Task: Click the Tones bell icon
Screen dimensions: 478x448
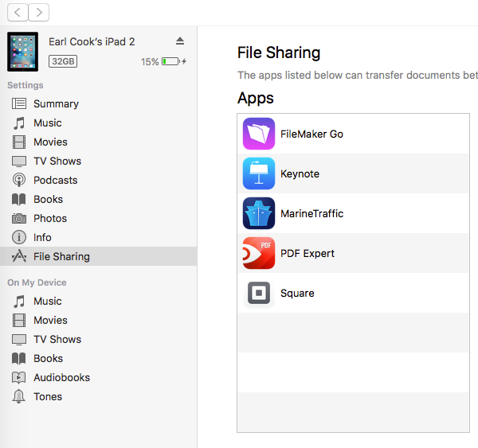Action: tap(19, 396)
